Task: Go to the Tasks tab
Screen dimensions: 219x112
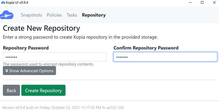Action: tap(72, 15)
